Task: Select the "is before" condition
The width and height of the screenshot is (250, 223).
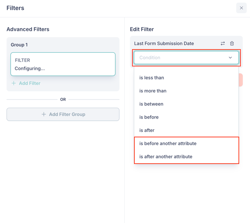Action: (x=149, y=117)
